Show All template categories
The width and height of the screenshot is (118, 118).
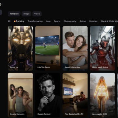pos(9,21)
